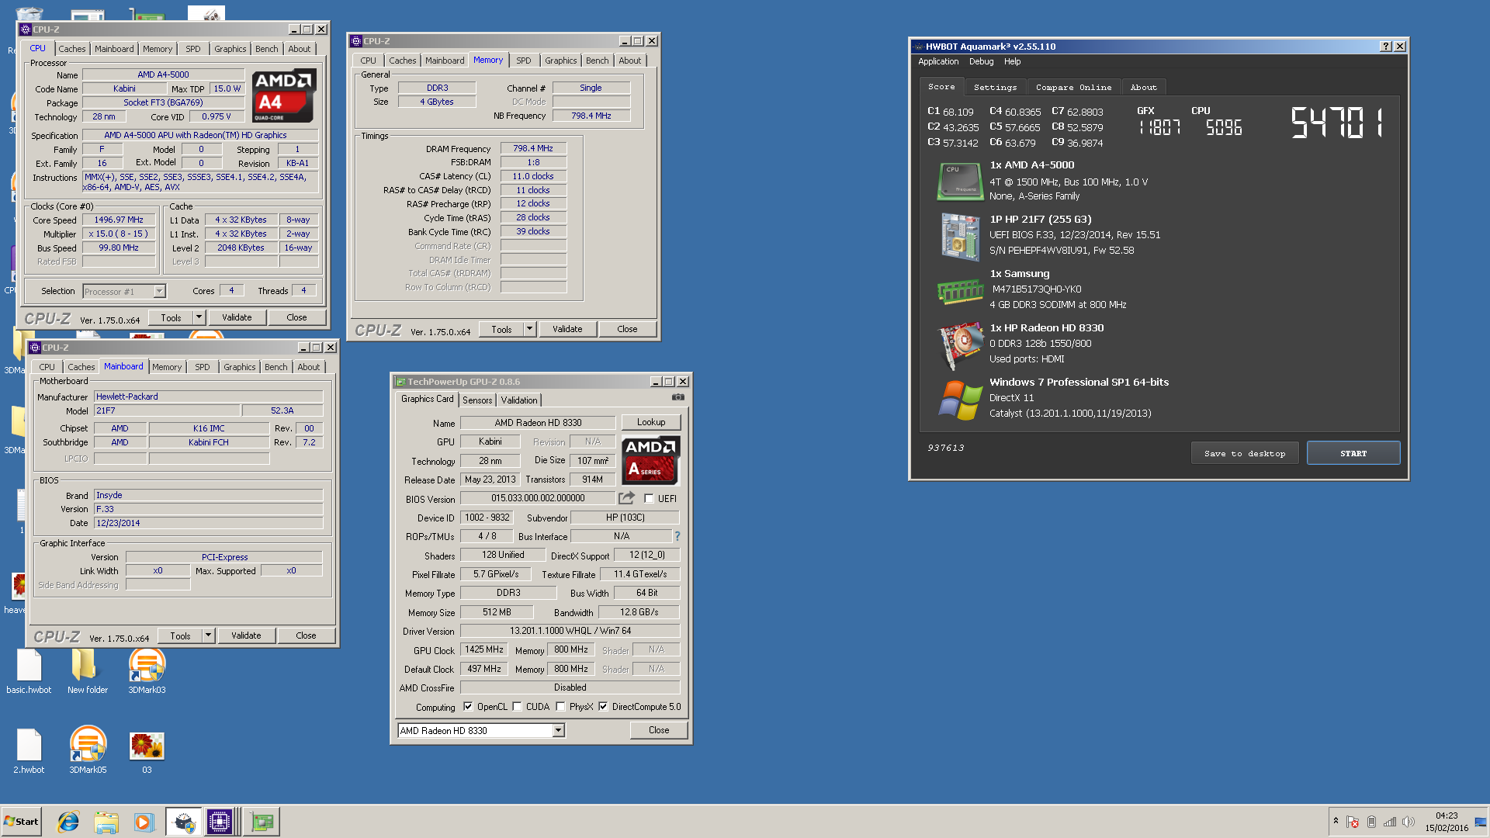Open Internet Explorer from the taskbar
Screen dimensions: 1490x838
click(x=68, y=822)
